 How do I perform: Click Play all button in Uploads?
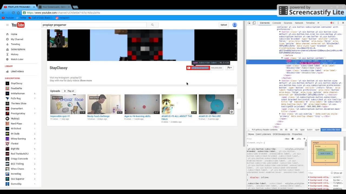coord(69,91)
